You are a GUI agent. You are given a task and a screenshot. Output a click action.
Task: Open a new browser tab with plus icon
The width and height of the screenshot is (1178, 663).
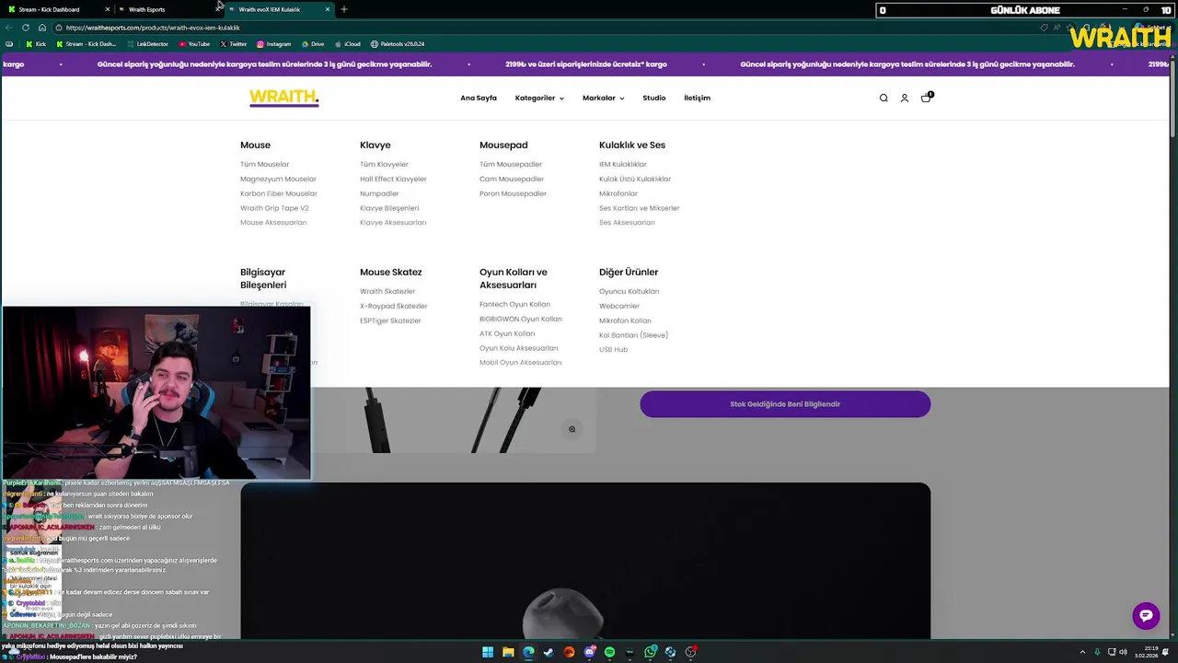[344, 9]
